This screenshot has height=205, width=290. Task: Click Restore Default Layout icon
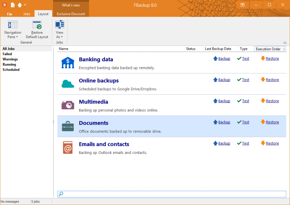pyautogui.click(x=37, y=25)
